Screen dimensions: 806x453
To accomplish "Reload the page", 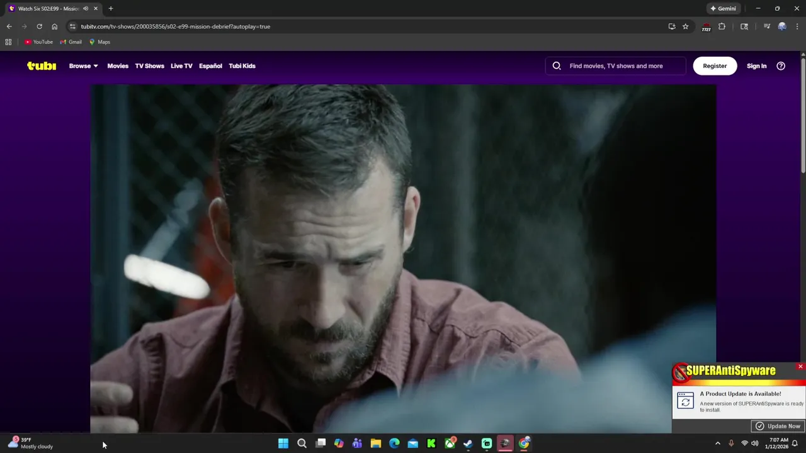I will click(x=39, y=26).
